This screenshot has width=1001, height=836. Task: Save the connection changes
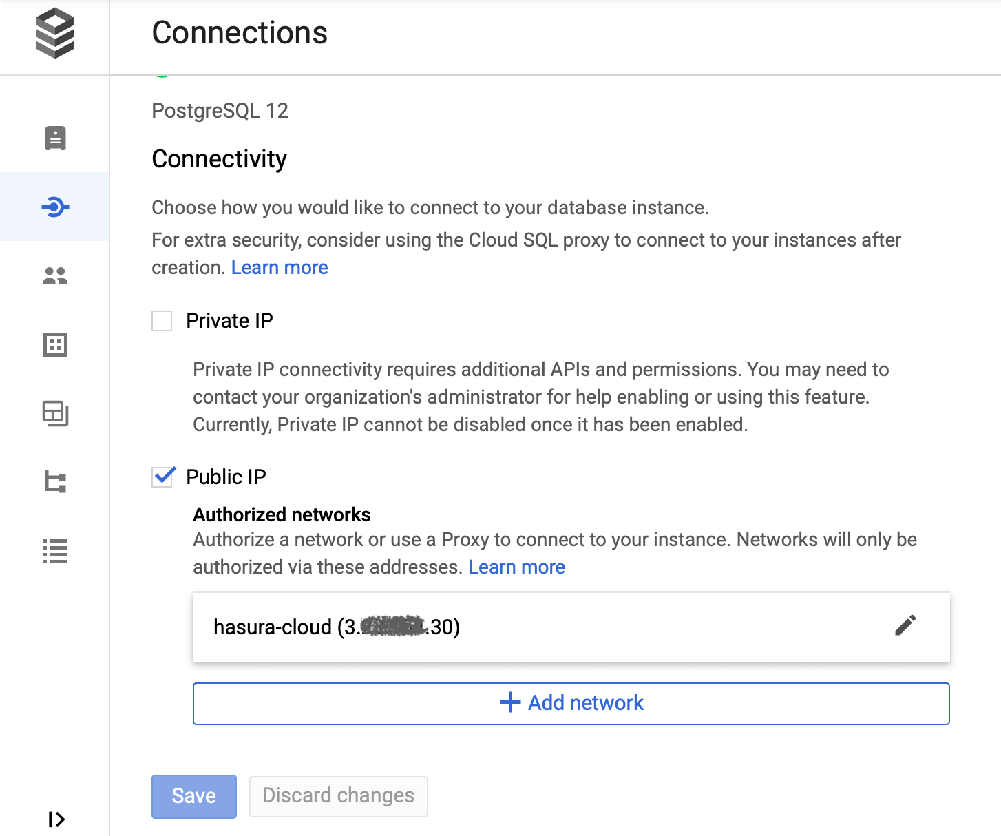(x=193, y=796)
